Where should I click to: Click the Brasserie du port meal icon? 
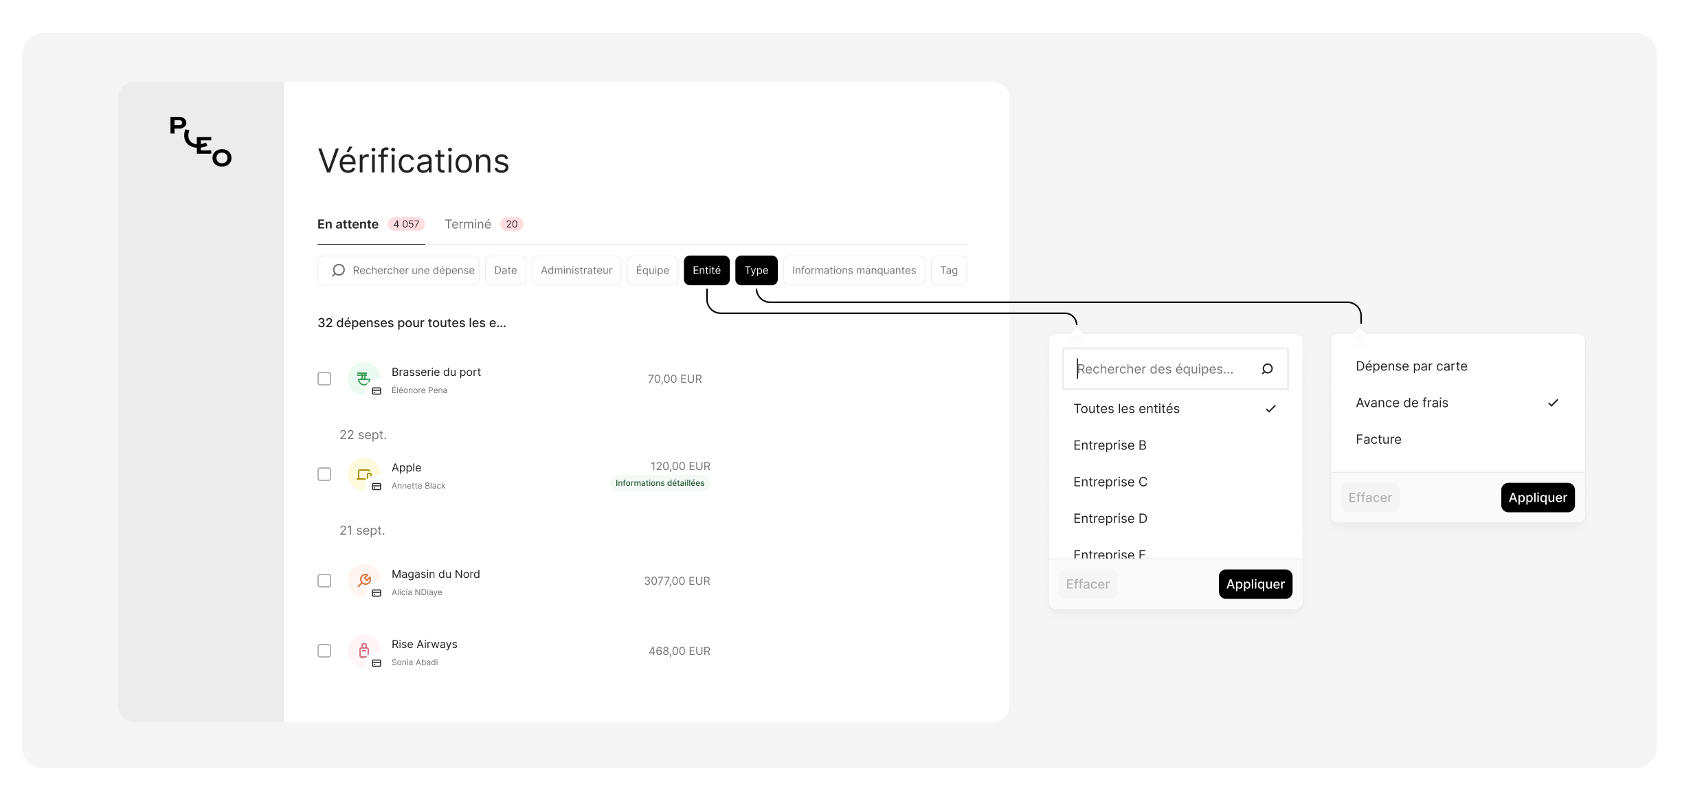click(363, 378)
